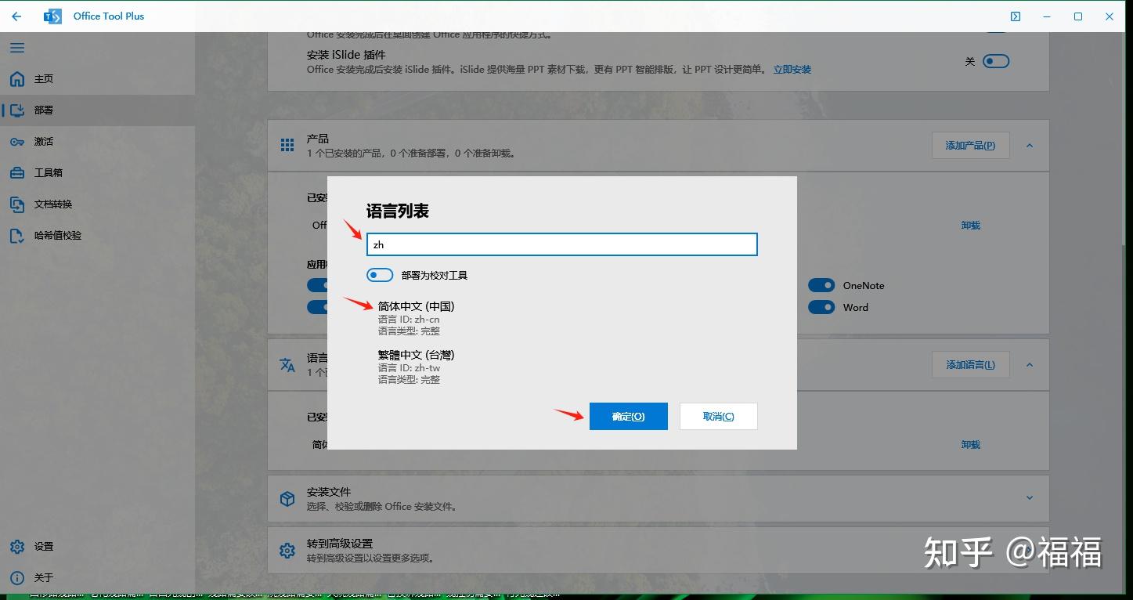Screen dimensions: 1133x600
Task: Click the key icon beside 激活
Action: tap(17, 142)
